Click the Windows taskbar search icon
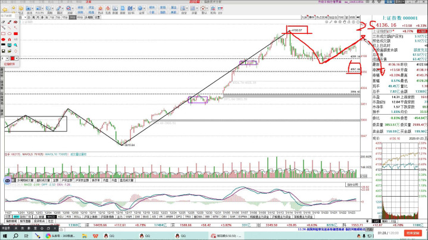Screen dimensions: 428x240 pyautogui.click(x=15, y=236)
